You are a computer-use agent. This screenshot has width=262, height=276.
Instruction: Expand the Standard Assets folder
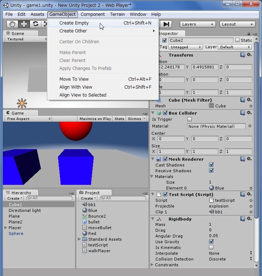tap(79, 239)
